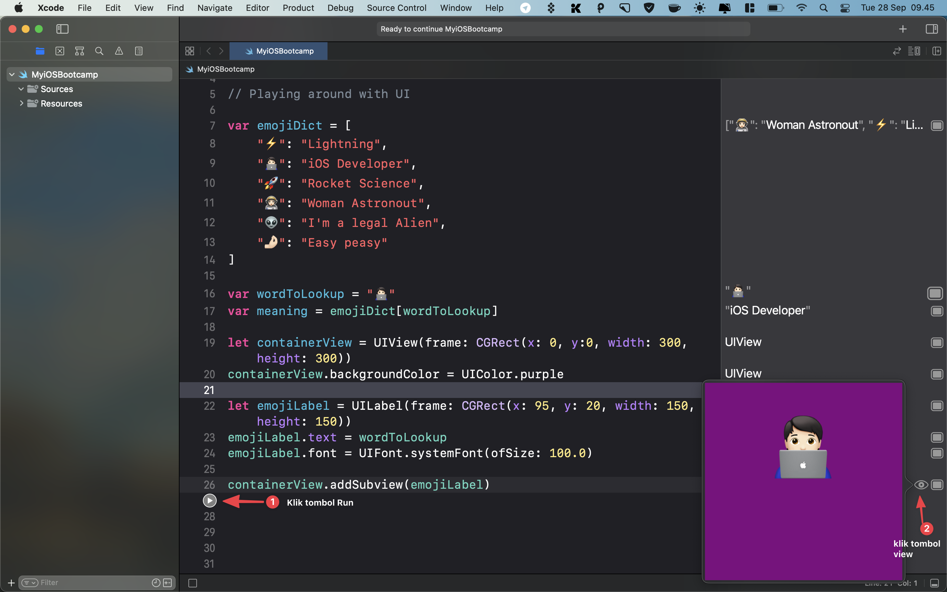Open the Find navigator magnifier icon
Viewport: 947px width, 592px height.
[99, 51]
